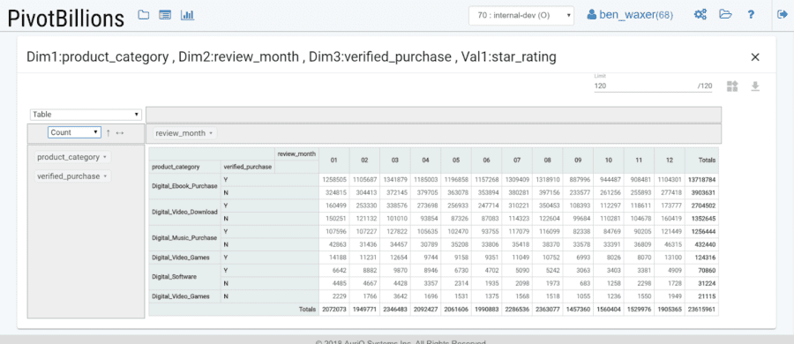The height and width of the screenshot is (344, 794).
Task: Toggle sort order up arrow
Action: (108, 132)
